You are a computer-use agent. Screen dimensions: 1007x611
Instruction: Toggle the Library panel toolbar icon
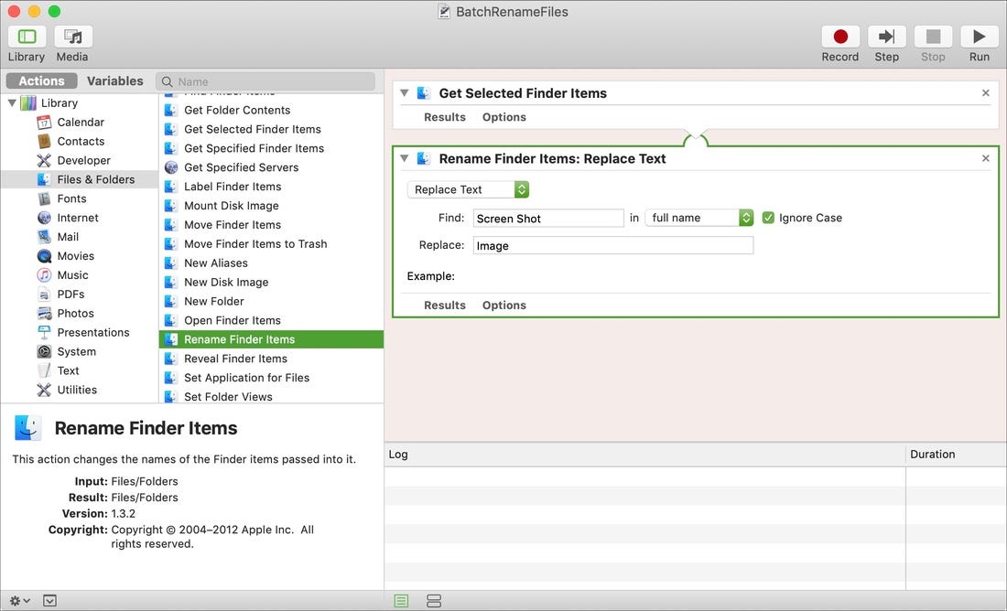27,37
